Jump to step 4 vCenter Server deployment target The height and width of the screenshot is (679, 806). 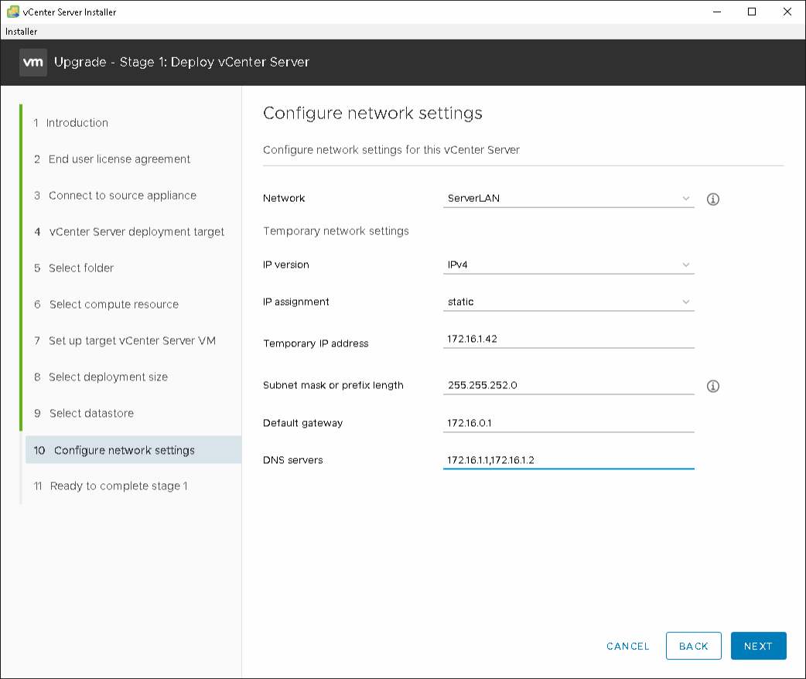point(136,232)
